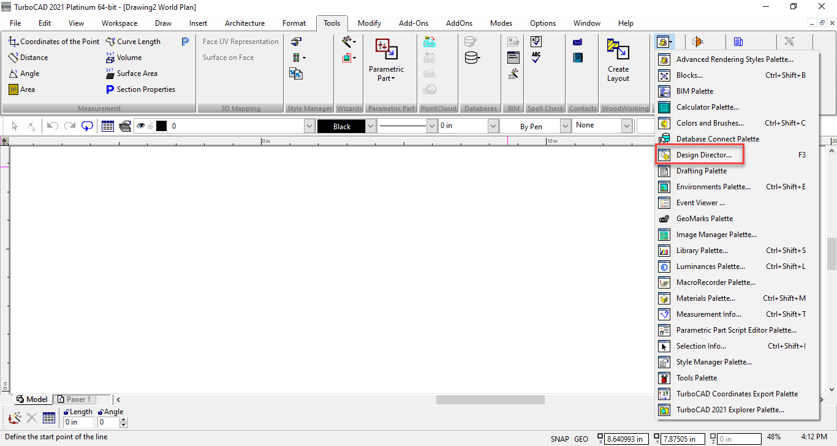Image resolution: width=837 pixels, height=446 pixels.
Task: Open Calculator Palette from menu
Action: 737,107
